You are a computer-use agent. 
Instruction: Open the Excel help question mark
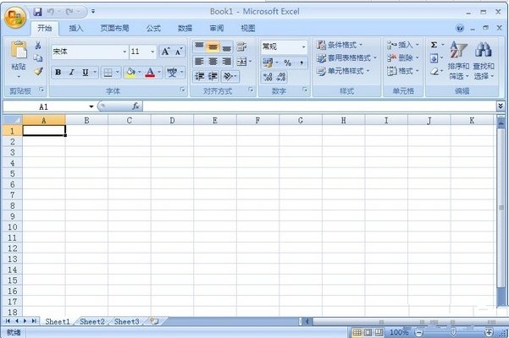pos(460,28)
